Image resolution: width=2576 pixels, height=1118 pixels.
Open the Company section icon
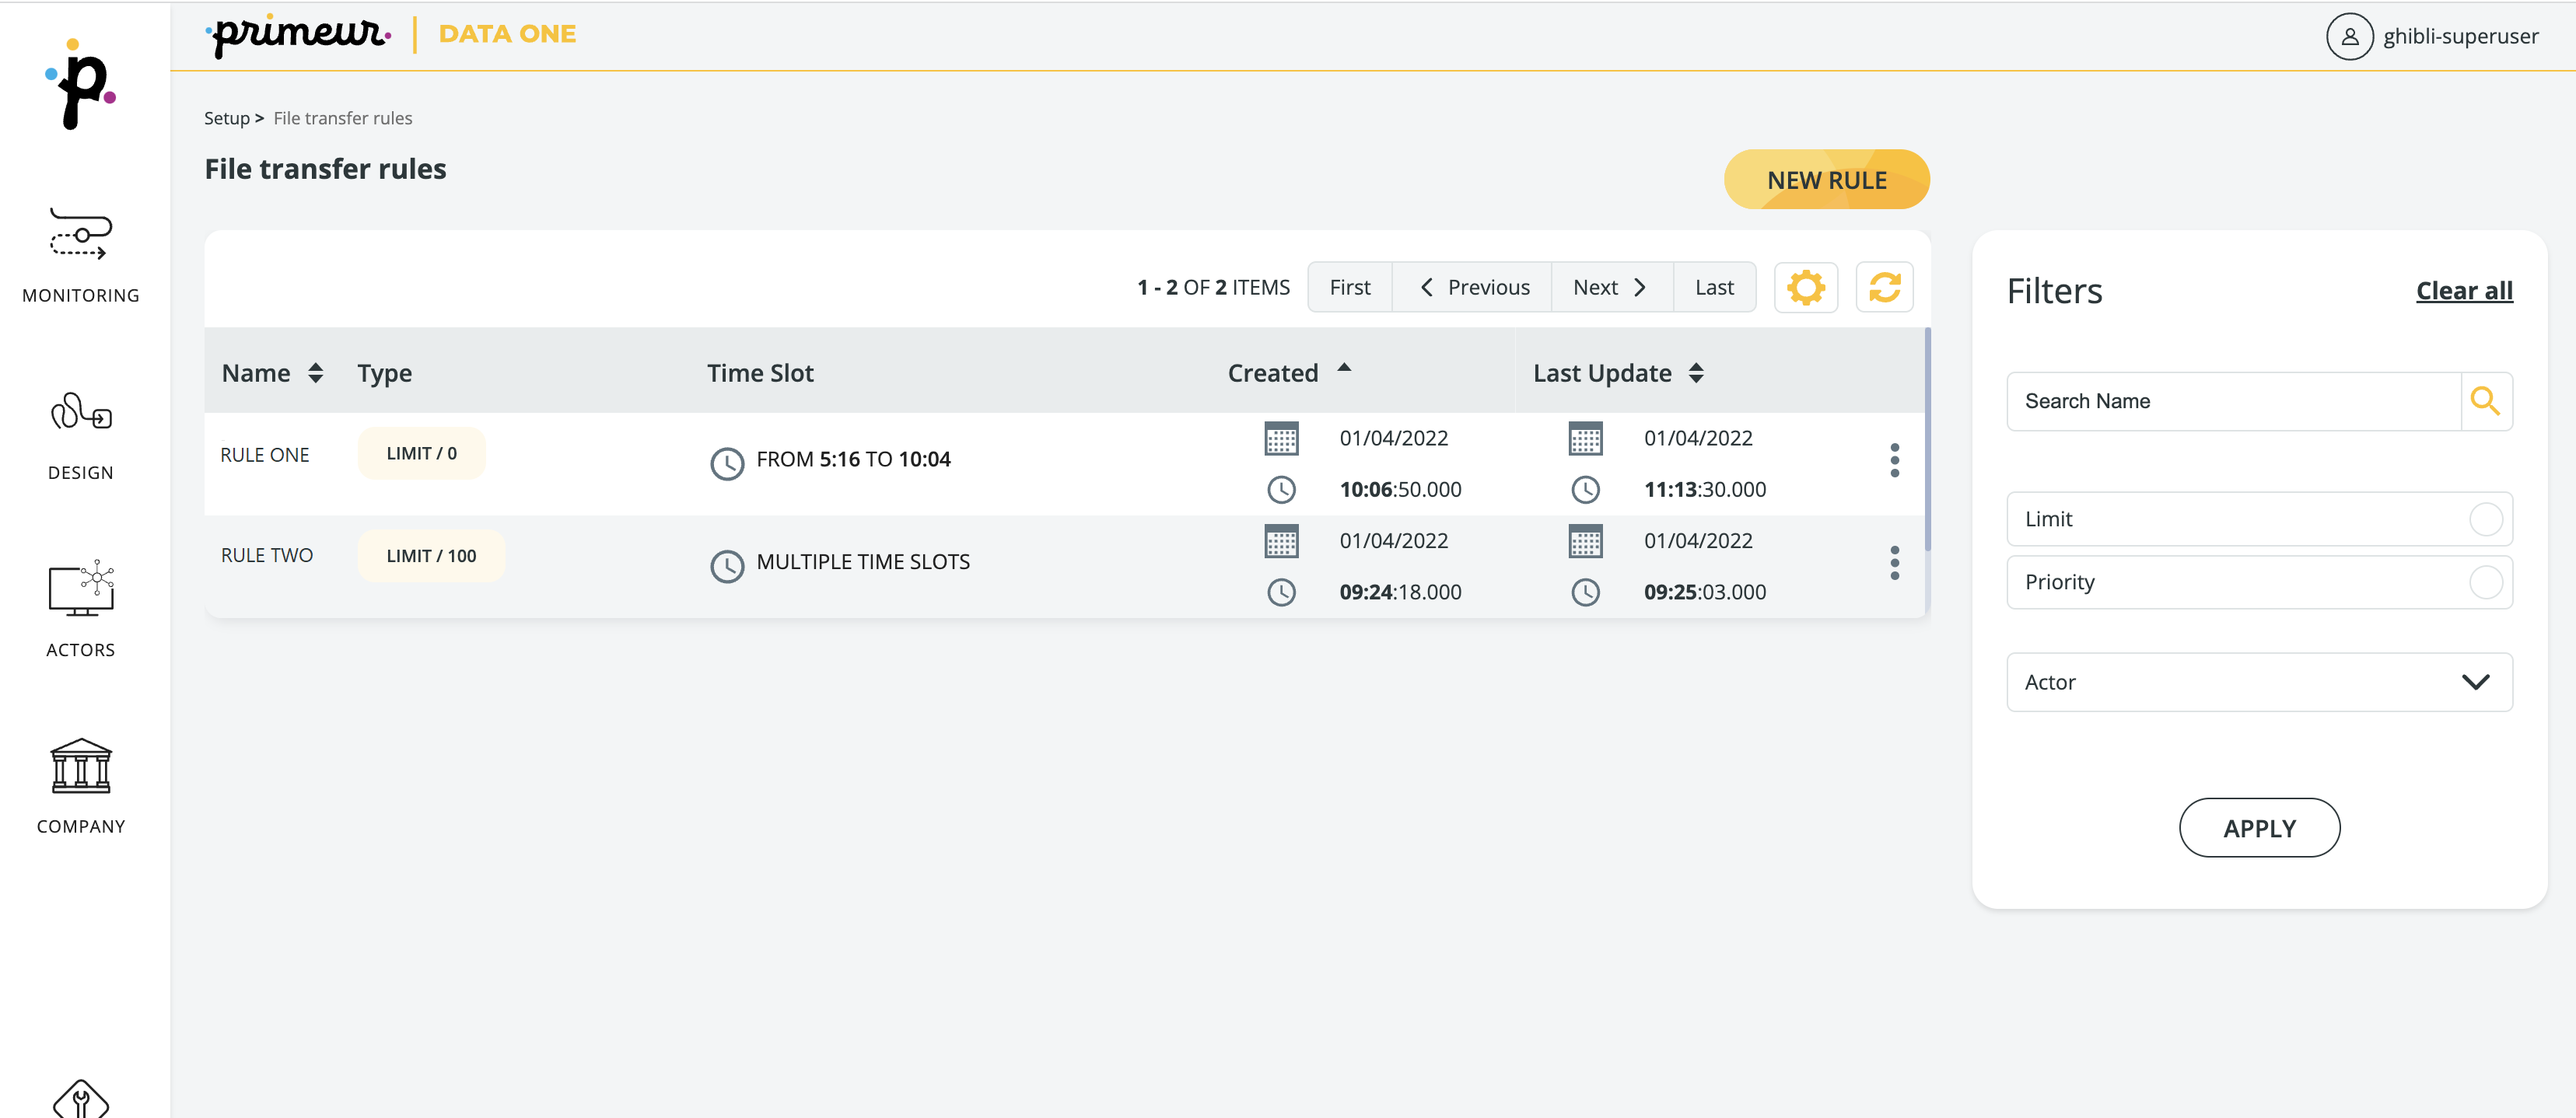pos(81,766)
